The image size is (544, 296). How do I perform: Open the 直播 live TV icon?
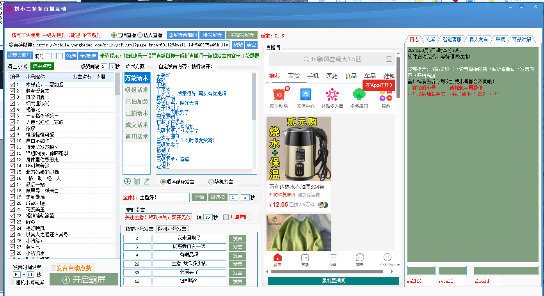pos(305,257)
